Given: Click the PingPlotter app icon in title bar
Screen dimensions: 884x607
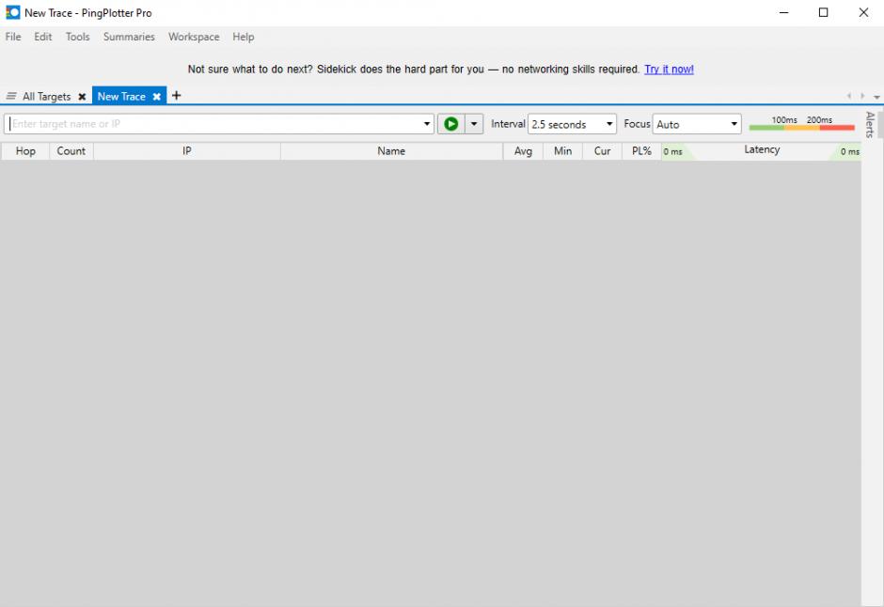Looking at the screenshot, I should coord(12,13).
